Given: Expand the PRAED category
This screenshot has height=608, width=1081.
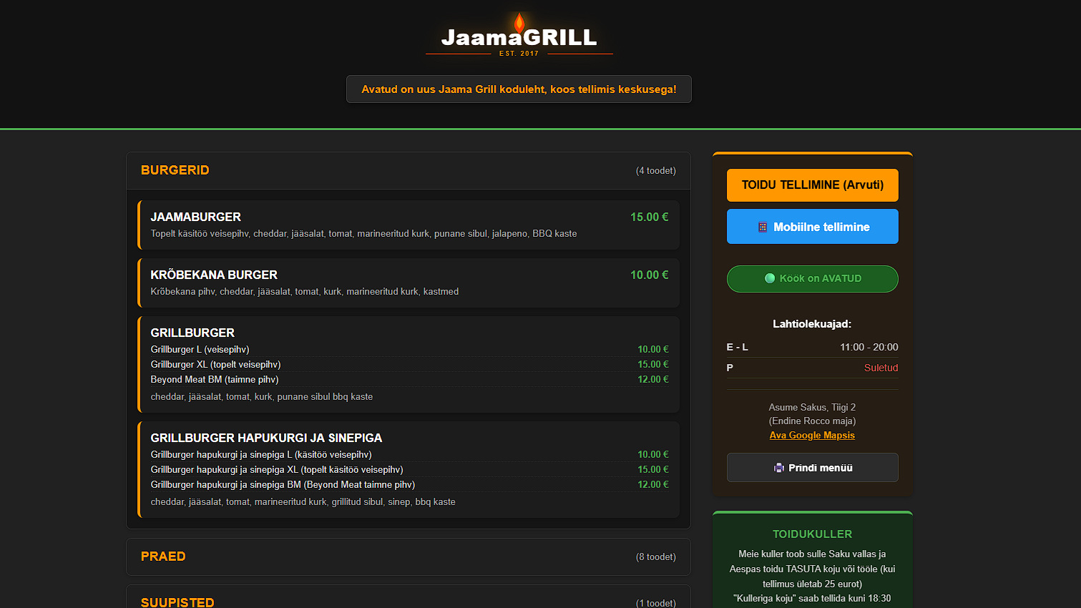Looking at the screenshot, I should (409, 556).
